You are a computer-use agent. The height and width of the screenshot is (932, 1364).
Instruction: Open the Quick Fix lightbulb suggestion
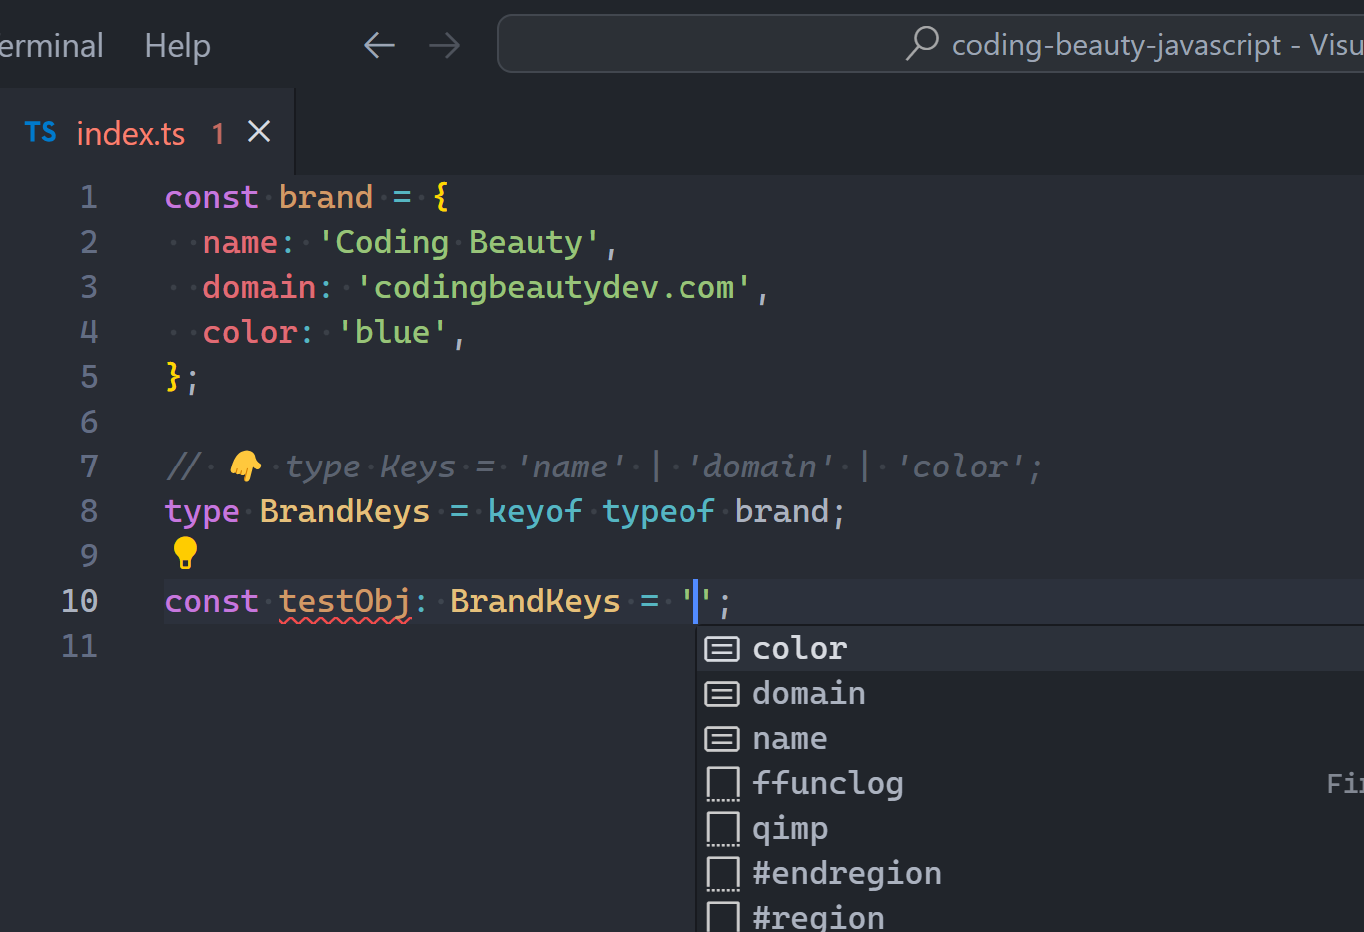click(184, 552)
